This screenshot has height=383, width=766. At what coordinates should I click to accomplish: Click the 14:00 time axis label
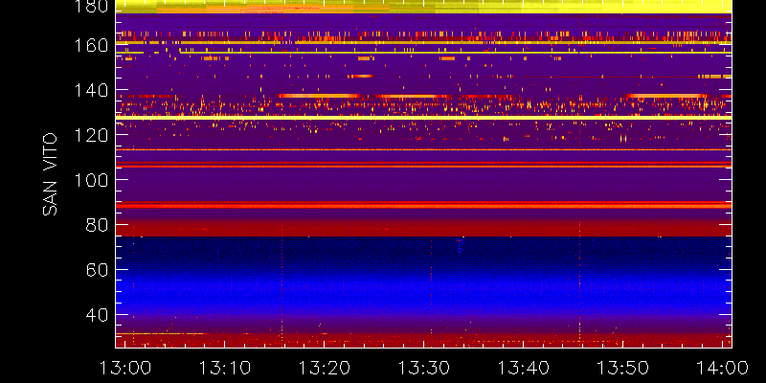[722, 368]
